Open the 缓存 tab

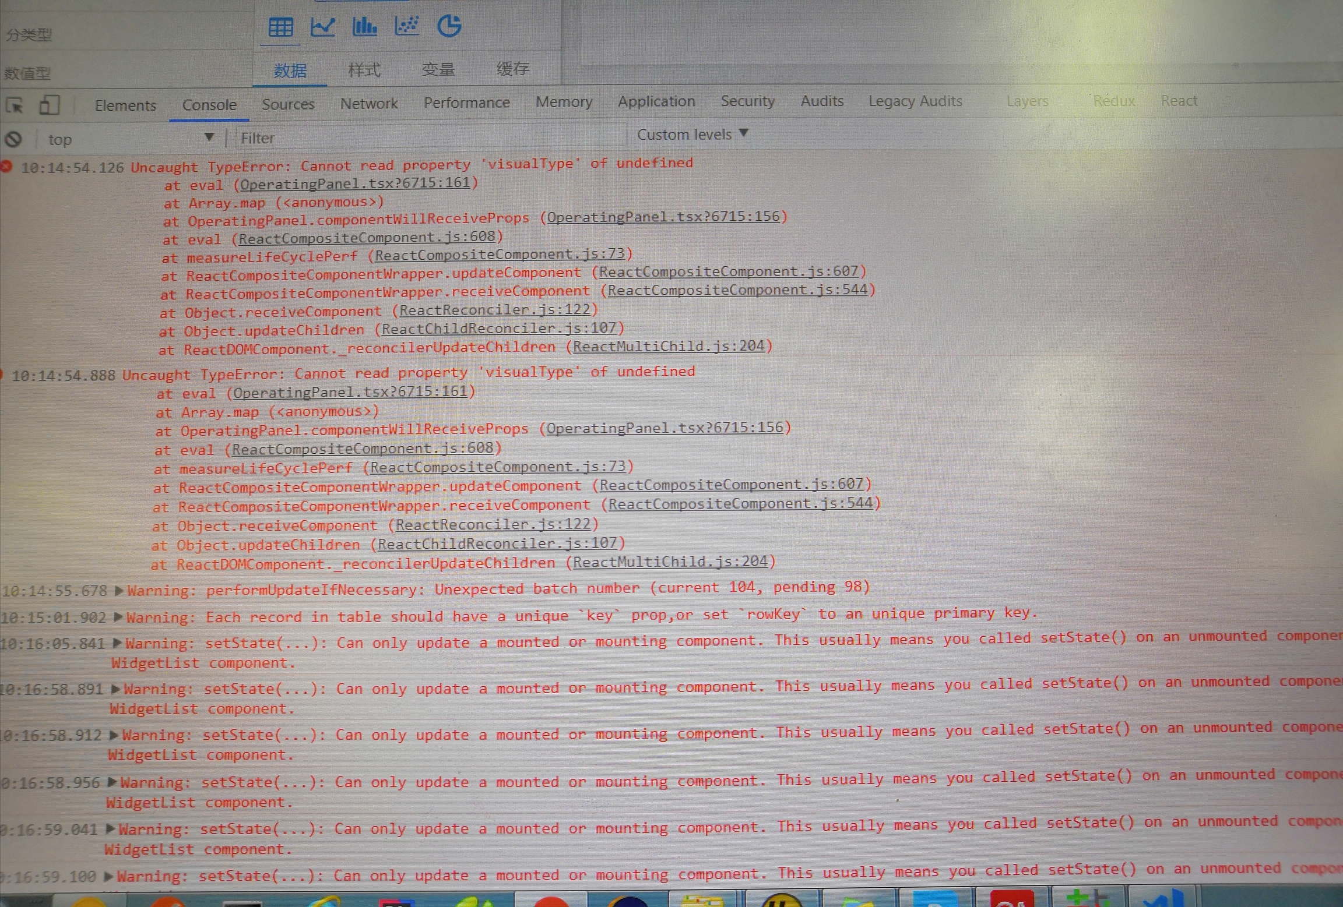coord(512,69)
